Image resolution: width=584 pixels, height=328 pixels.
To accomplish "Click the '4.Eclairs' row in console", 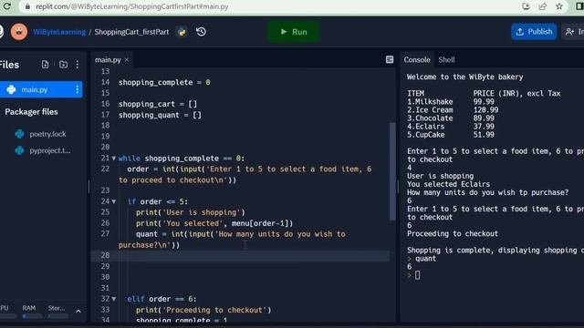I will (451, 127).
